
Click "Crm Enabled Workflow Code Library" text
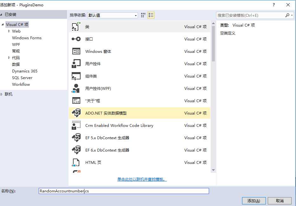click(119, 125)
